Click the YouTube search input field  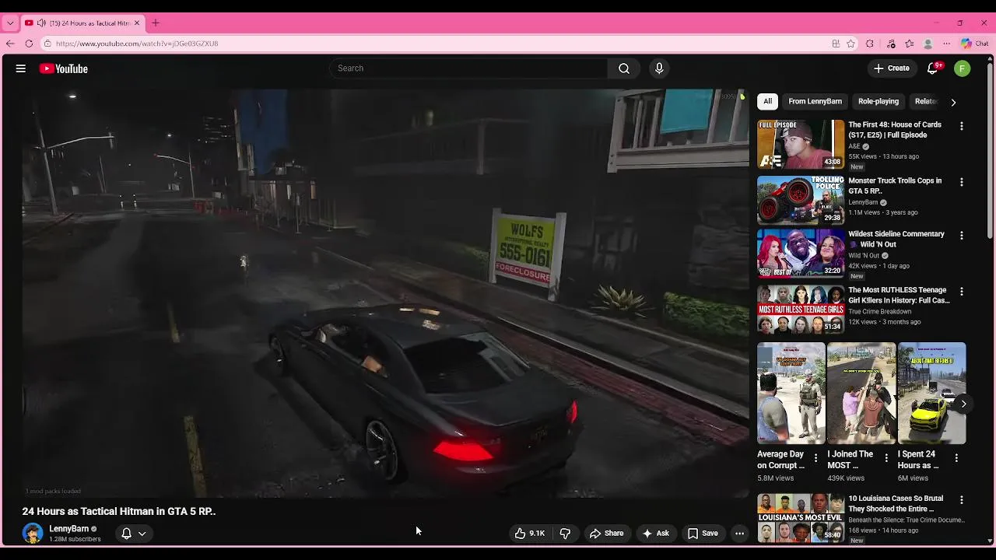[x=468, y=68]
